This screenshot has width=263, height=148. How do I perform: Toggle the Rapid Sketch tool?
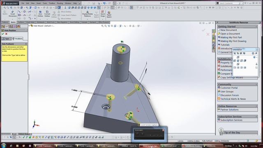point(109,15)
